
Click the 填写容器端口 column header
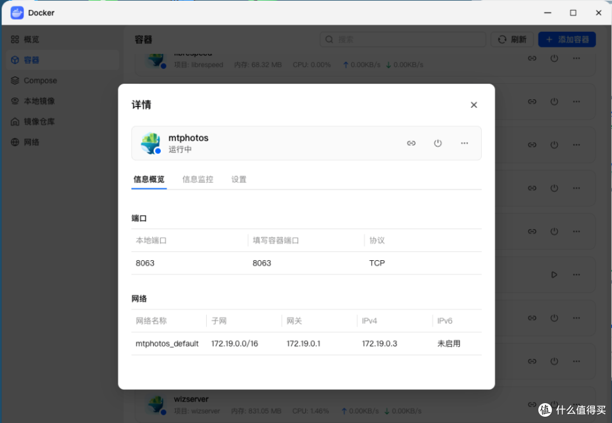pyautogui.click(x=275, y=240)
